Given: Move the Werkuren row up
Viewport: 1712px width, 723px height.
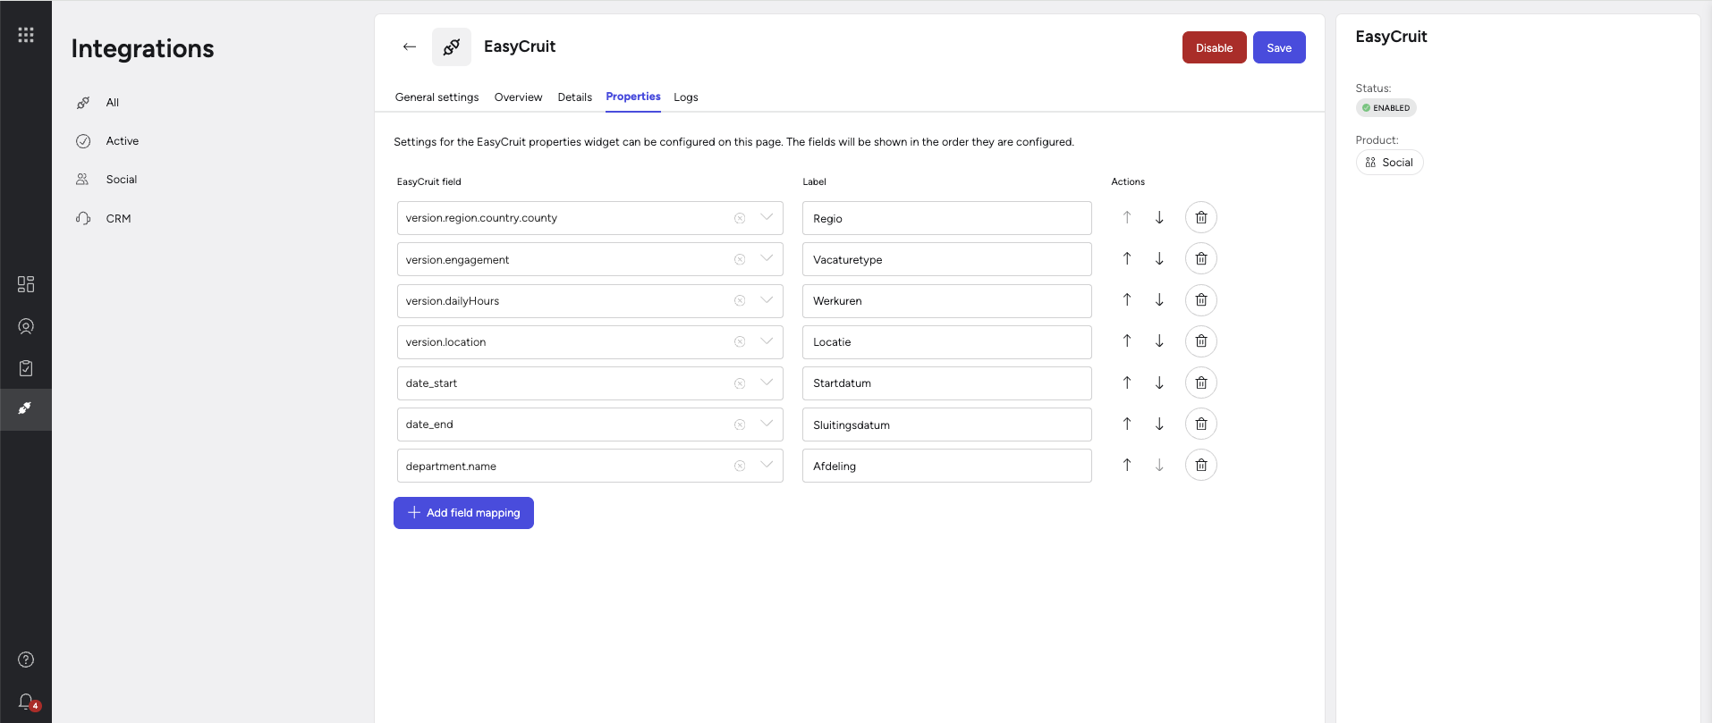Looking at the screenshot, I should (1127, 300).
